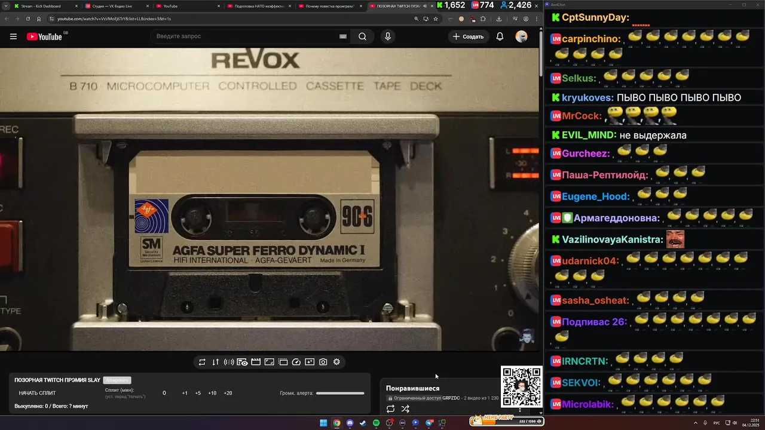
Task: Bookmark the page with the star icon
Action: (436, 19)
